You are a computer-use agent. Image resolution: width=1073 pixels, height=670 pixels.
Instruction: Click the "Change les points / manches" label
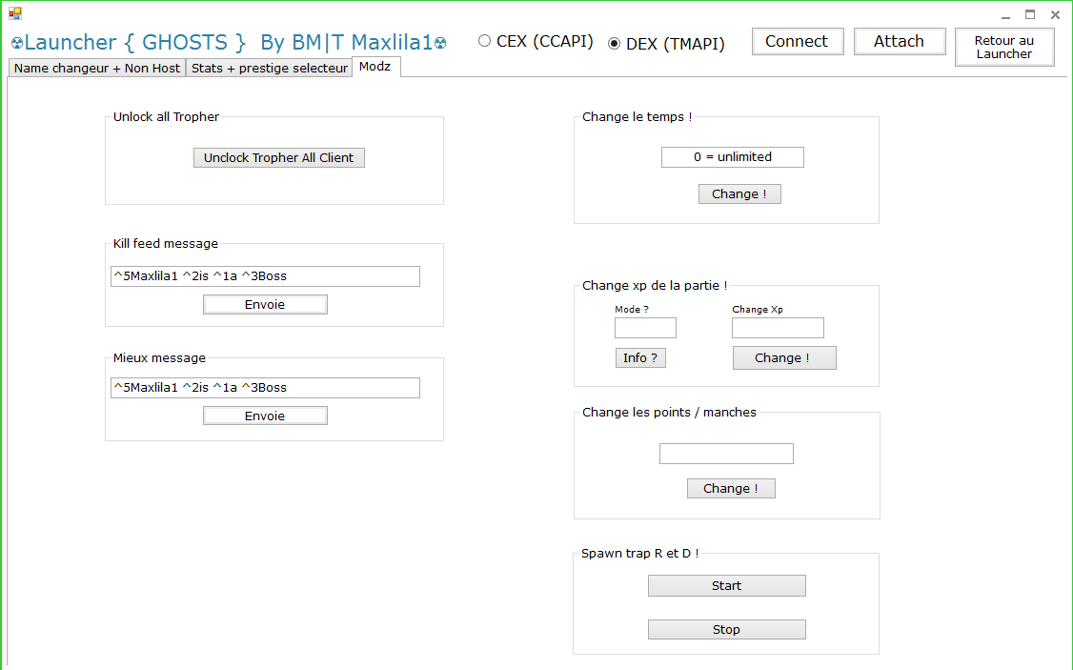point(669,412)
